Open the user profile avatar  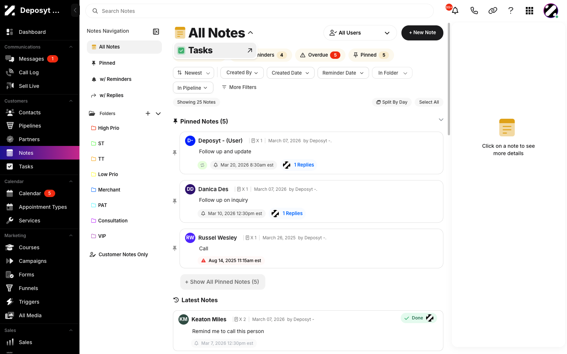click(x=550, y=11)
